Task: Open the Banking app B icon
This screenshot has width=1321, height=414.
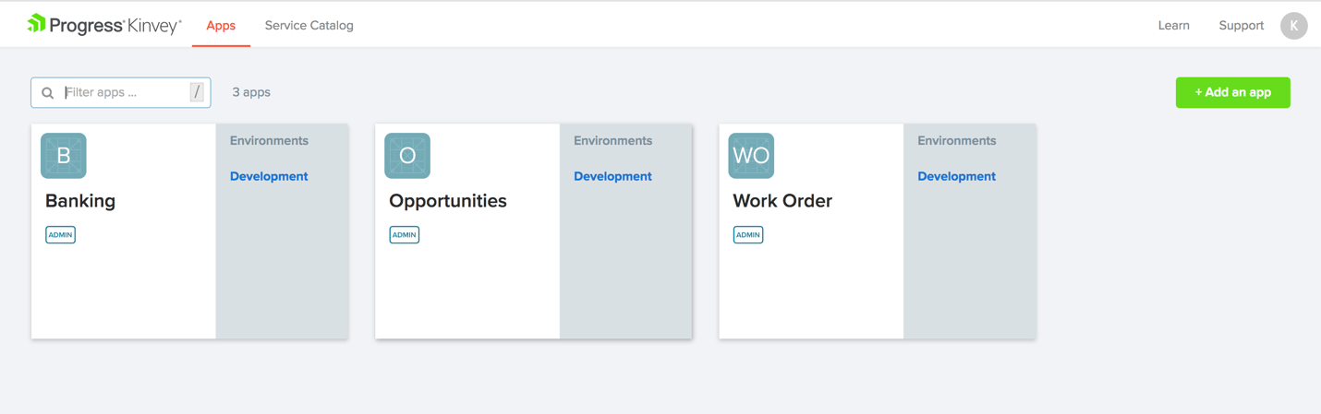Action: pyautogui.click(x=64, y=156)
